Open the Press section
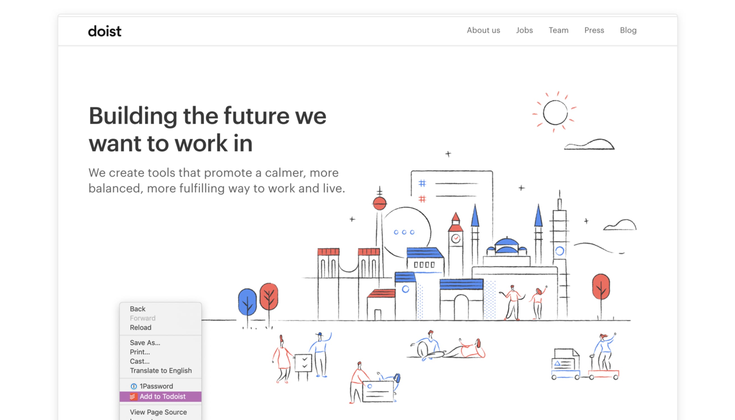 594,30
